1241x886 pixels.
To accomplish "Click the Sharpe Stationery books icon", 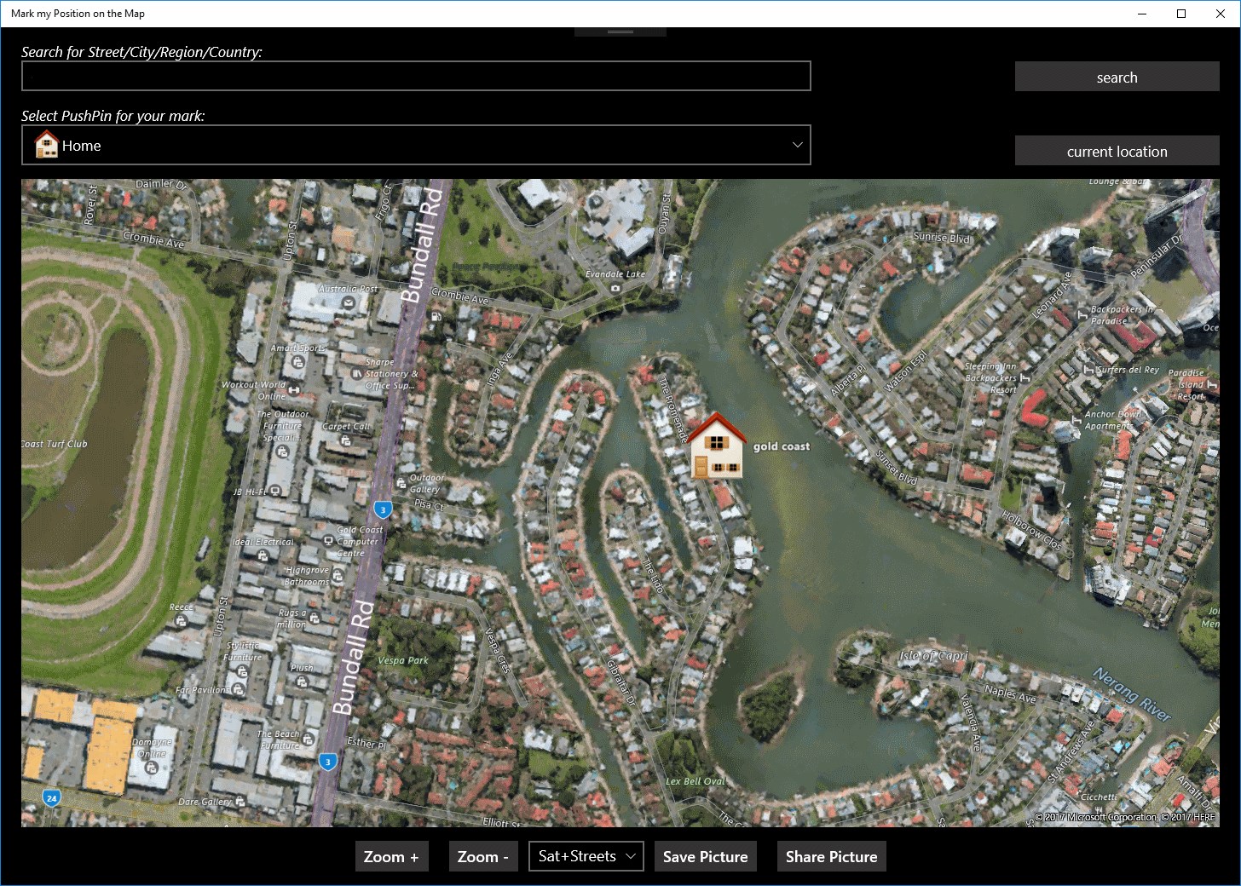I will click(356, 373).
